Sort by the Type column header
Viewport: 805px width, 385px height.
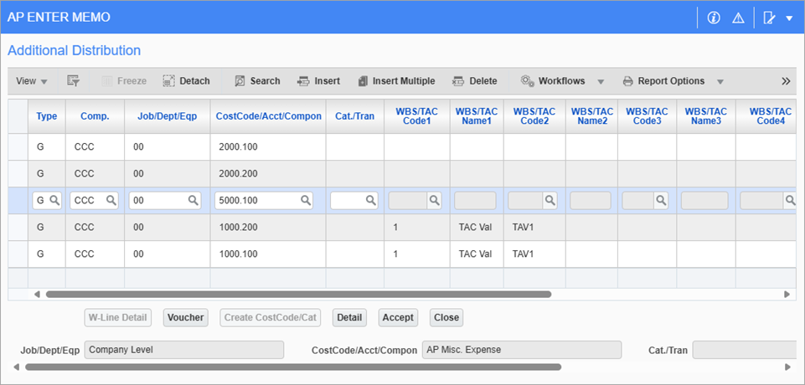click(47, 116)
